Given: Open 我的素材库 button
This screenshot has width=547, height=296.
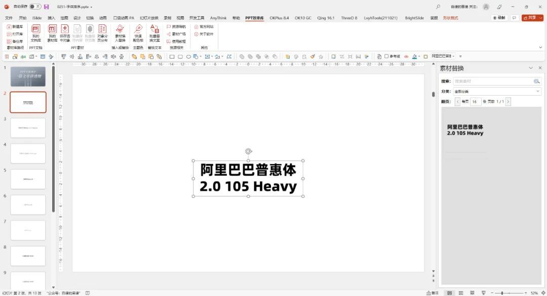Looking at the screenshot, I should tap(52, 33).
